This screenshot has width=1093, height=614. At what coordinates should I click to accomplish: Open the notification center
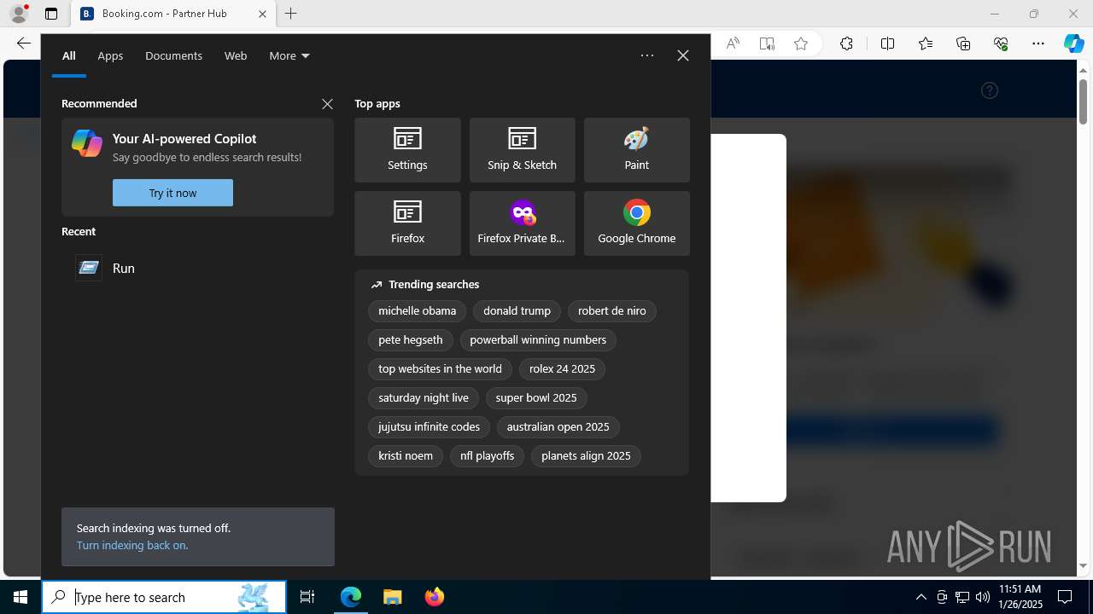1065,597
